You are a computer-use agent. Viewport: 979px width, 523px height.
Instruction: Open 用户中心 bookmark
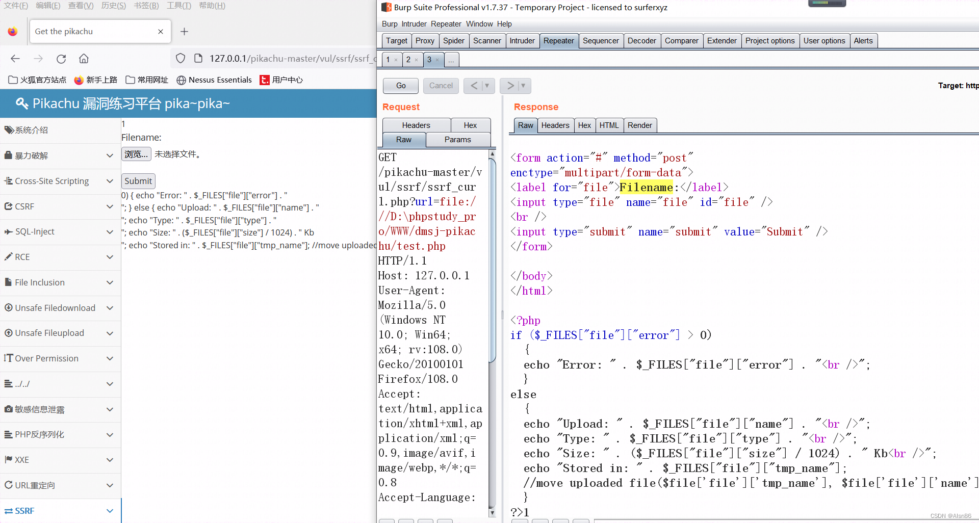point(281,80)
